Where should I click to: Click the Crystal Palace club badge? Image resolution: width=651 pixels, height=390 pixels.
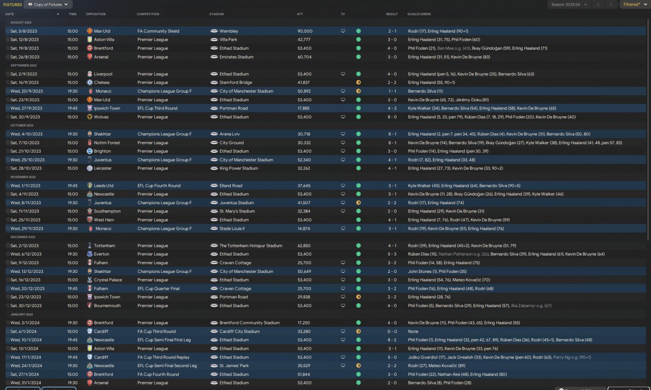[90, 280]
